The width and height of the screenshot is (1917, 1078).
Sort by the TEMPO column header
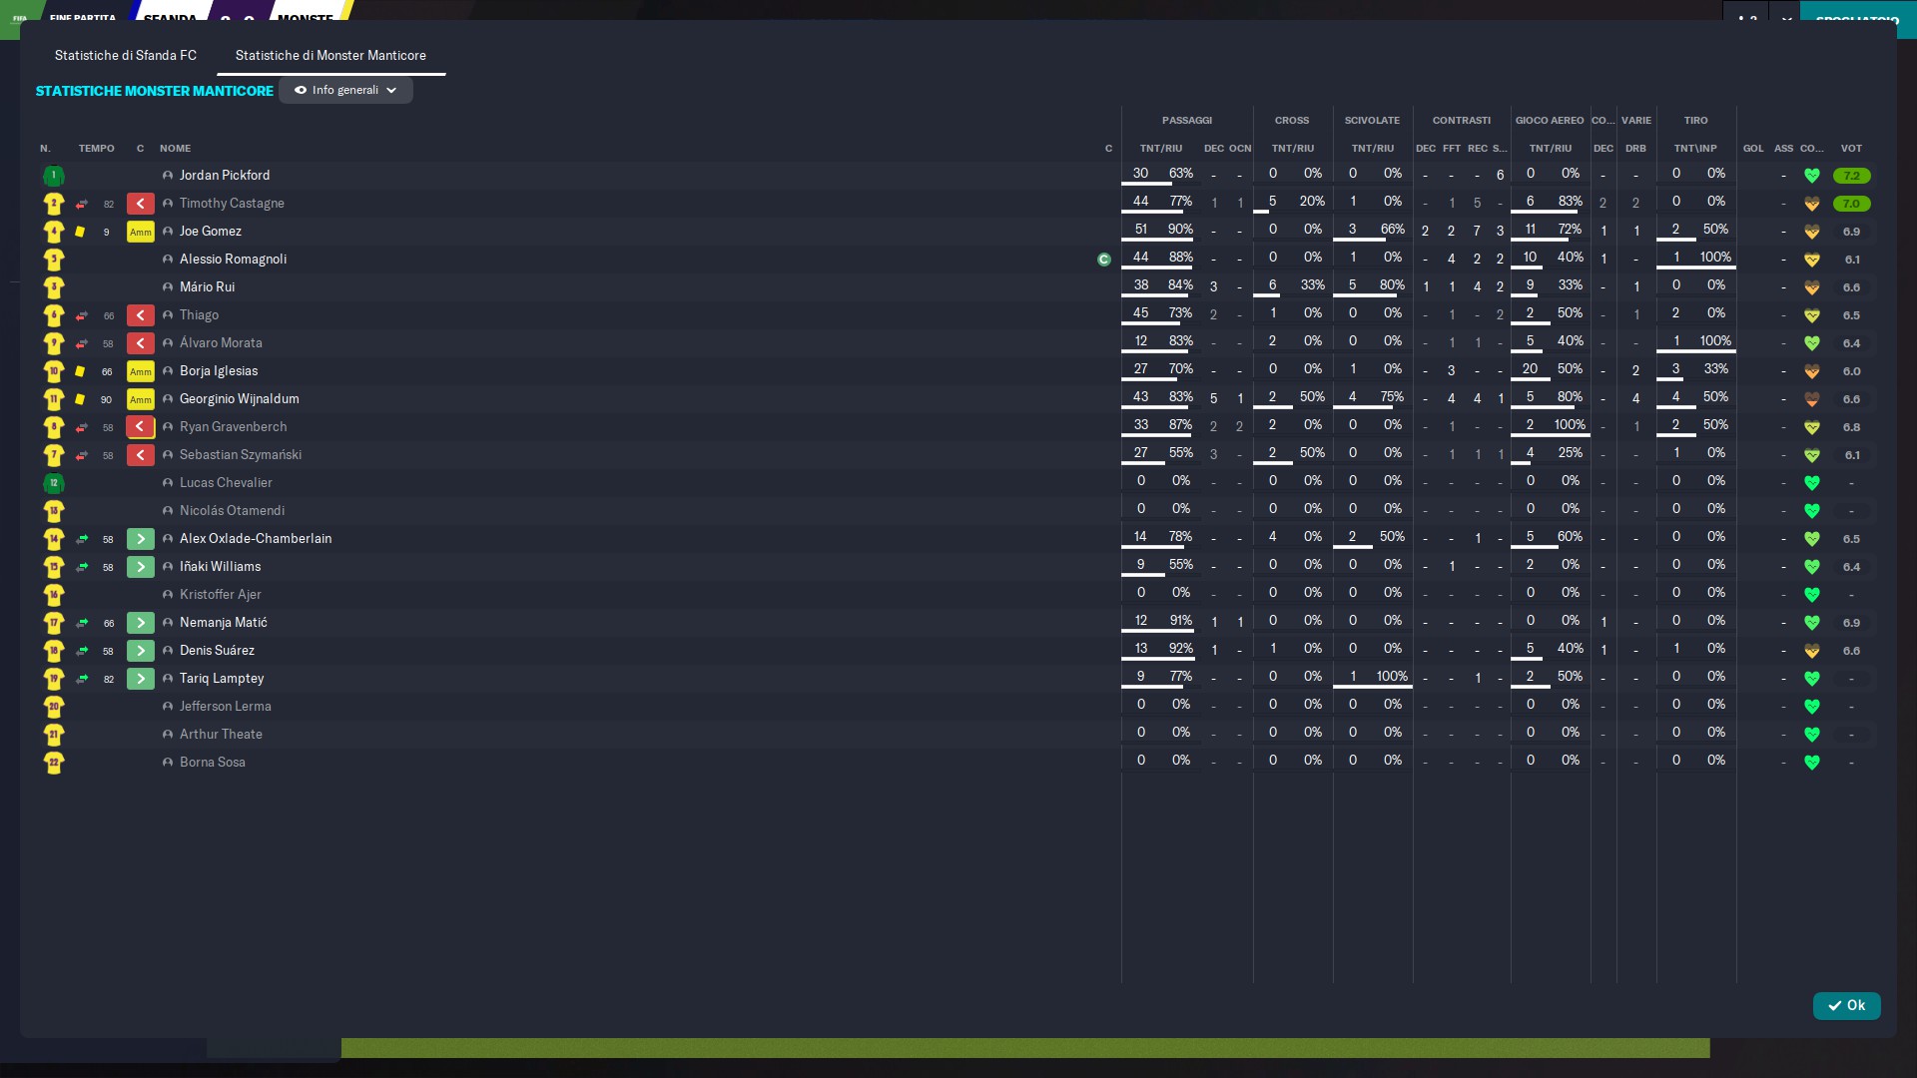point(96,149)
